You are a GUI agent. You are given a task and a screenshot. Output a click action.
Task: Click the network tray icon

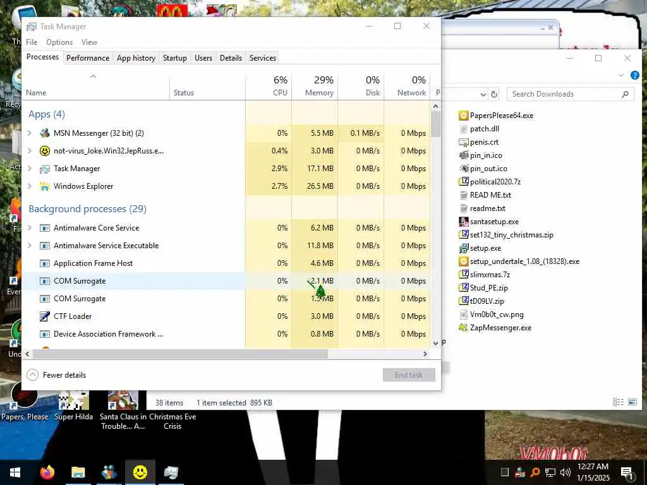pyautogui.click(x=550, y=472)
